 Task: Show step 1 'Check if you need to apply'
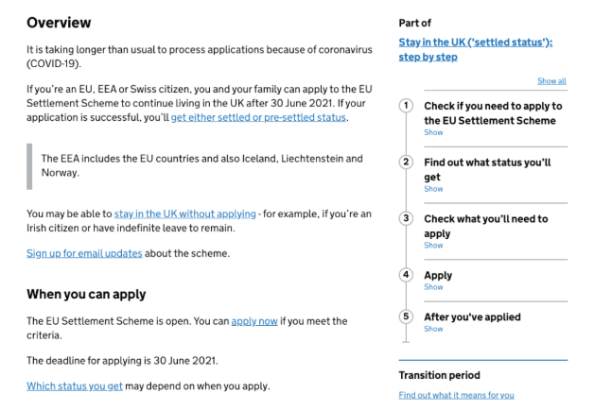pyautogui.click(x=433, y=133)
